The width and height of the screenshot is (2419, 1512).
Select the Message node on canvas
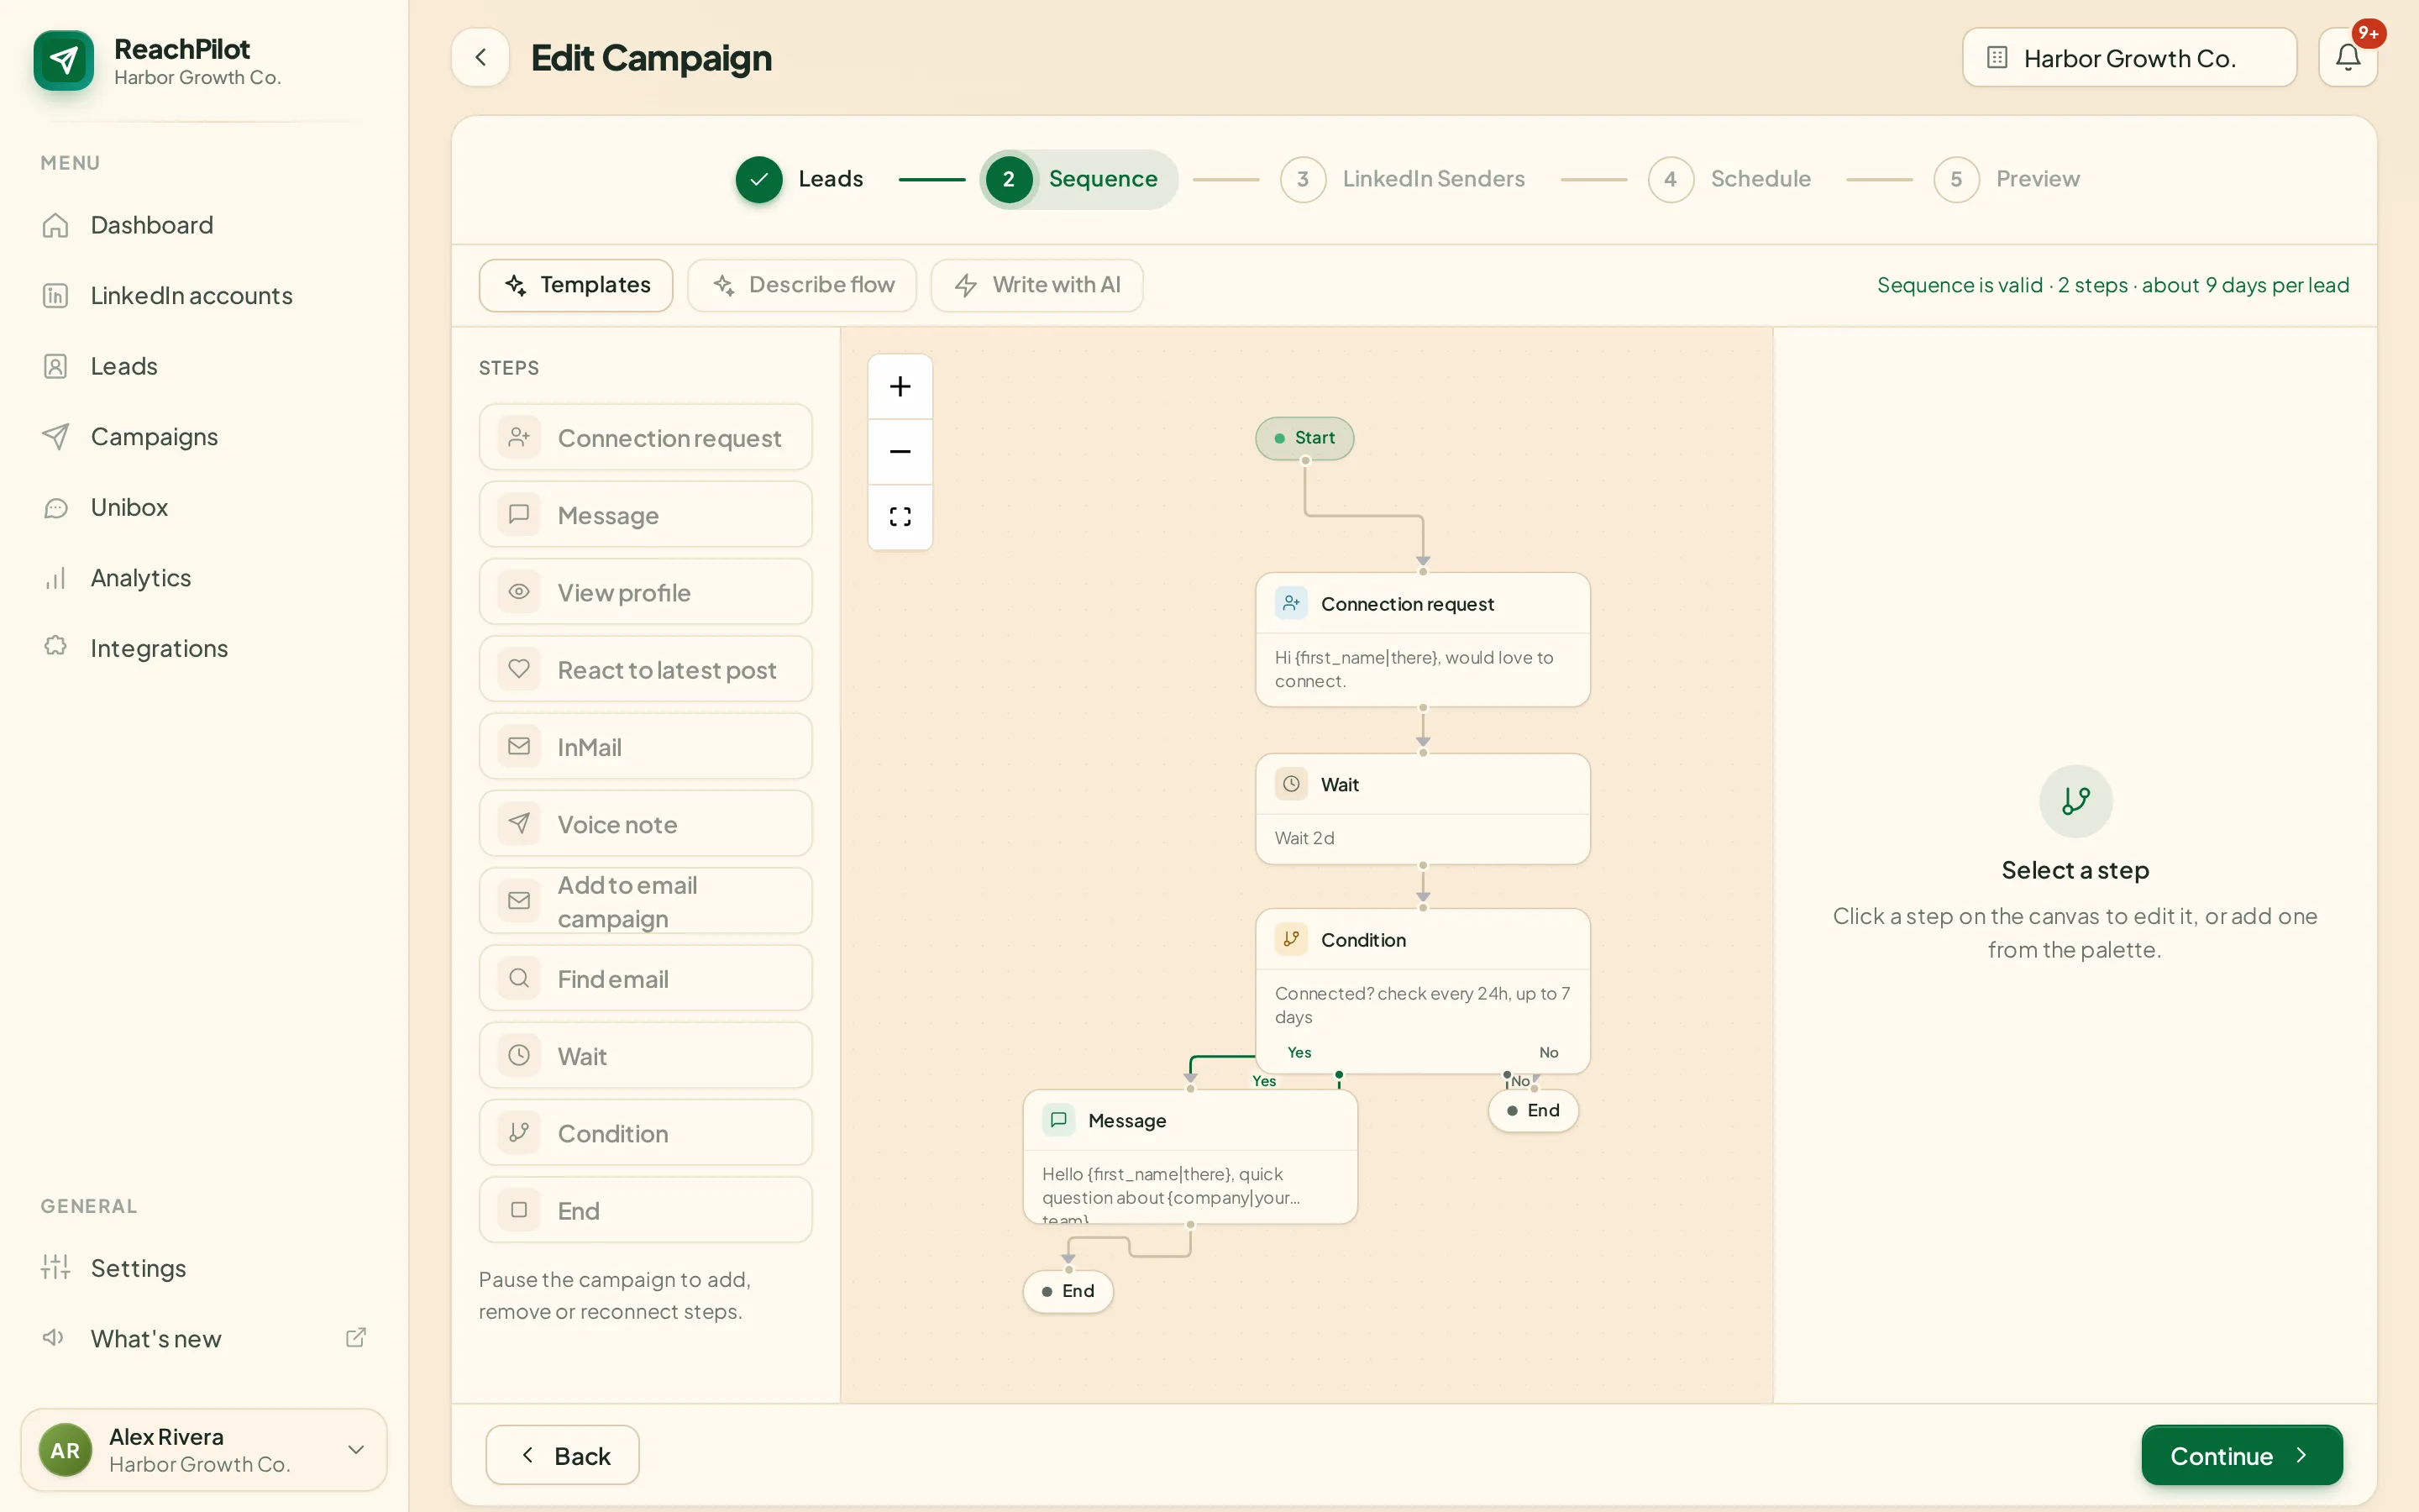pos(1189,1156)
